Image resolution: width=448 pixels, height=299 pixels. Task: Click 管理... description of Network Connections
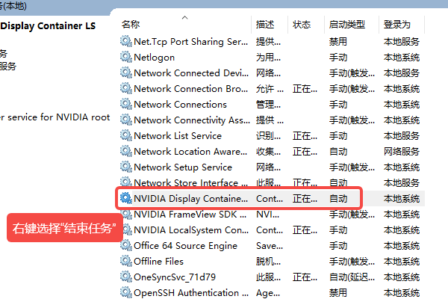[x=268, y=105]
